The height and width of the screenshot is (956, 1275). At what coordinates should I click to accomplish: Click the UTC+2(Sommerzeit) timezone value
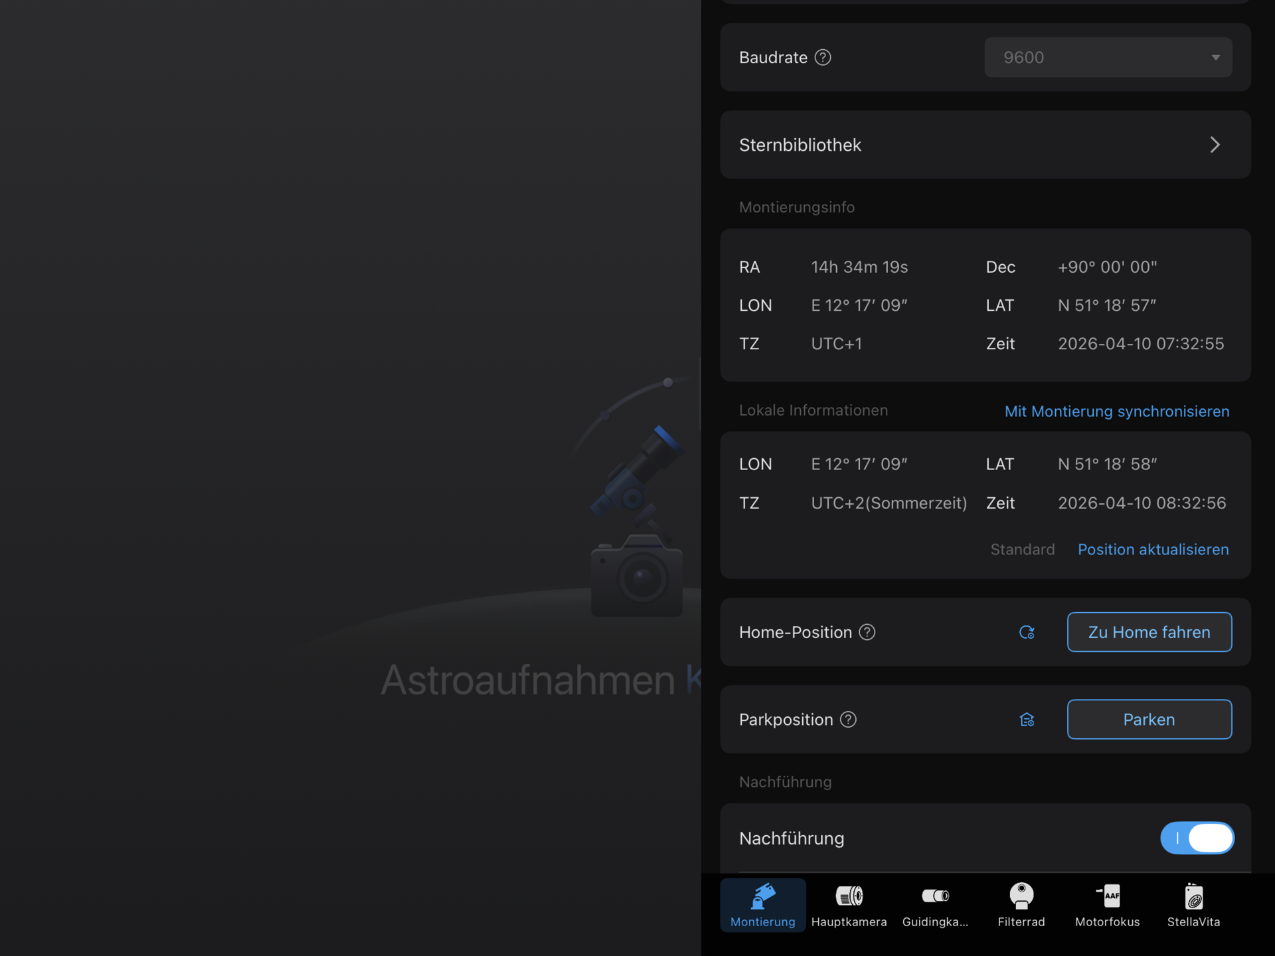(889, 503)
